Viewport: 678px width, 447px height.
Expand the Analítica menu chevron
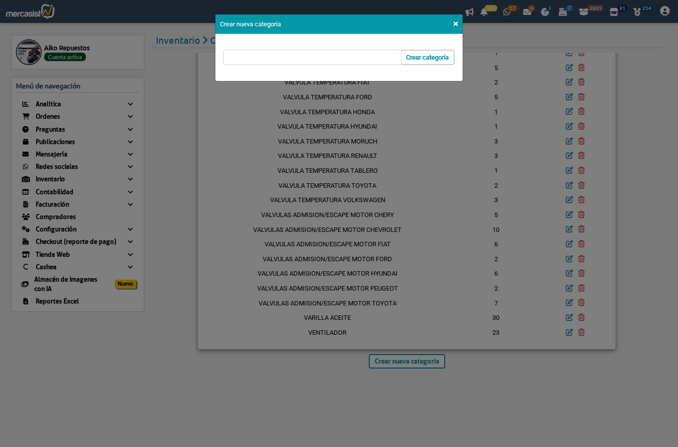tap(131, 104)
